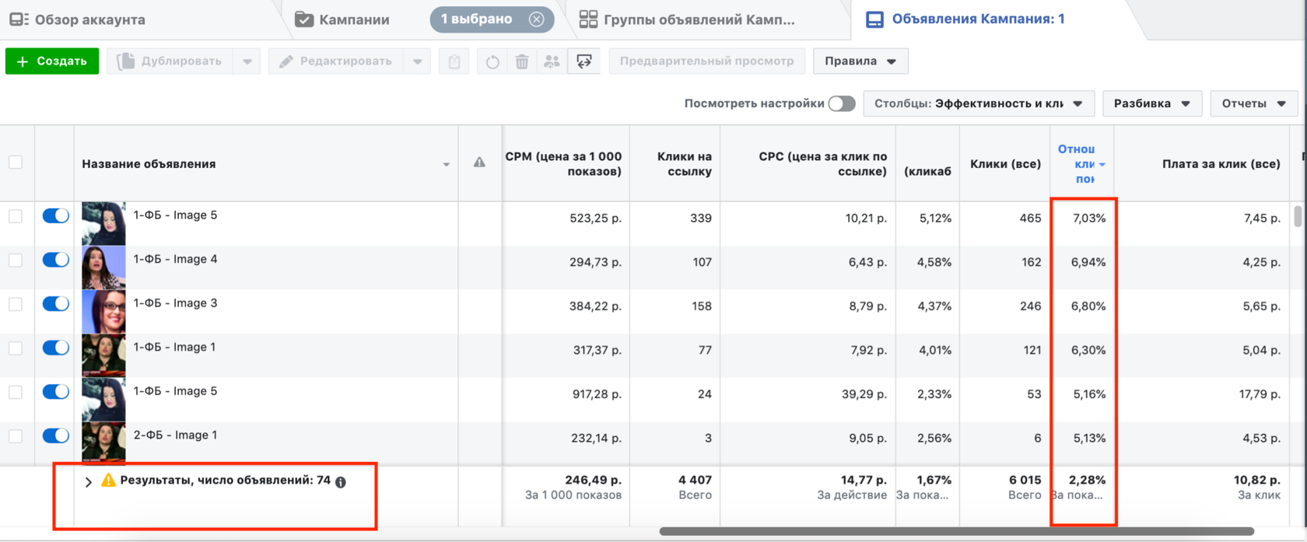Check the box for '1-ФБ - Image 3'
Screen dimensions: 1307x542
point(16,304)
